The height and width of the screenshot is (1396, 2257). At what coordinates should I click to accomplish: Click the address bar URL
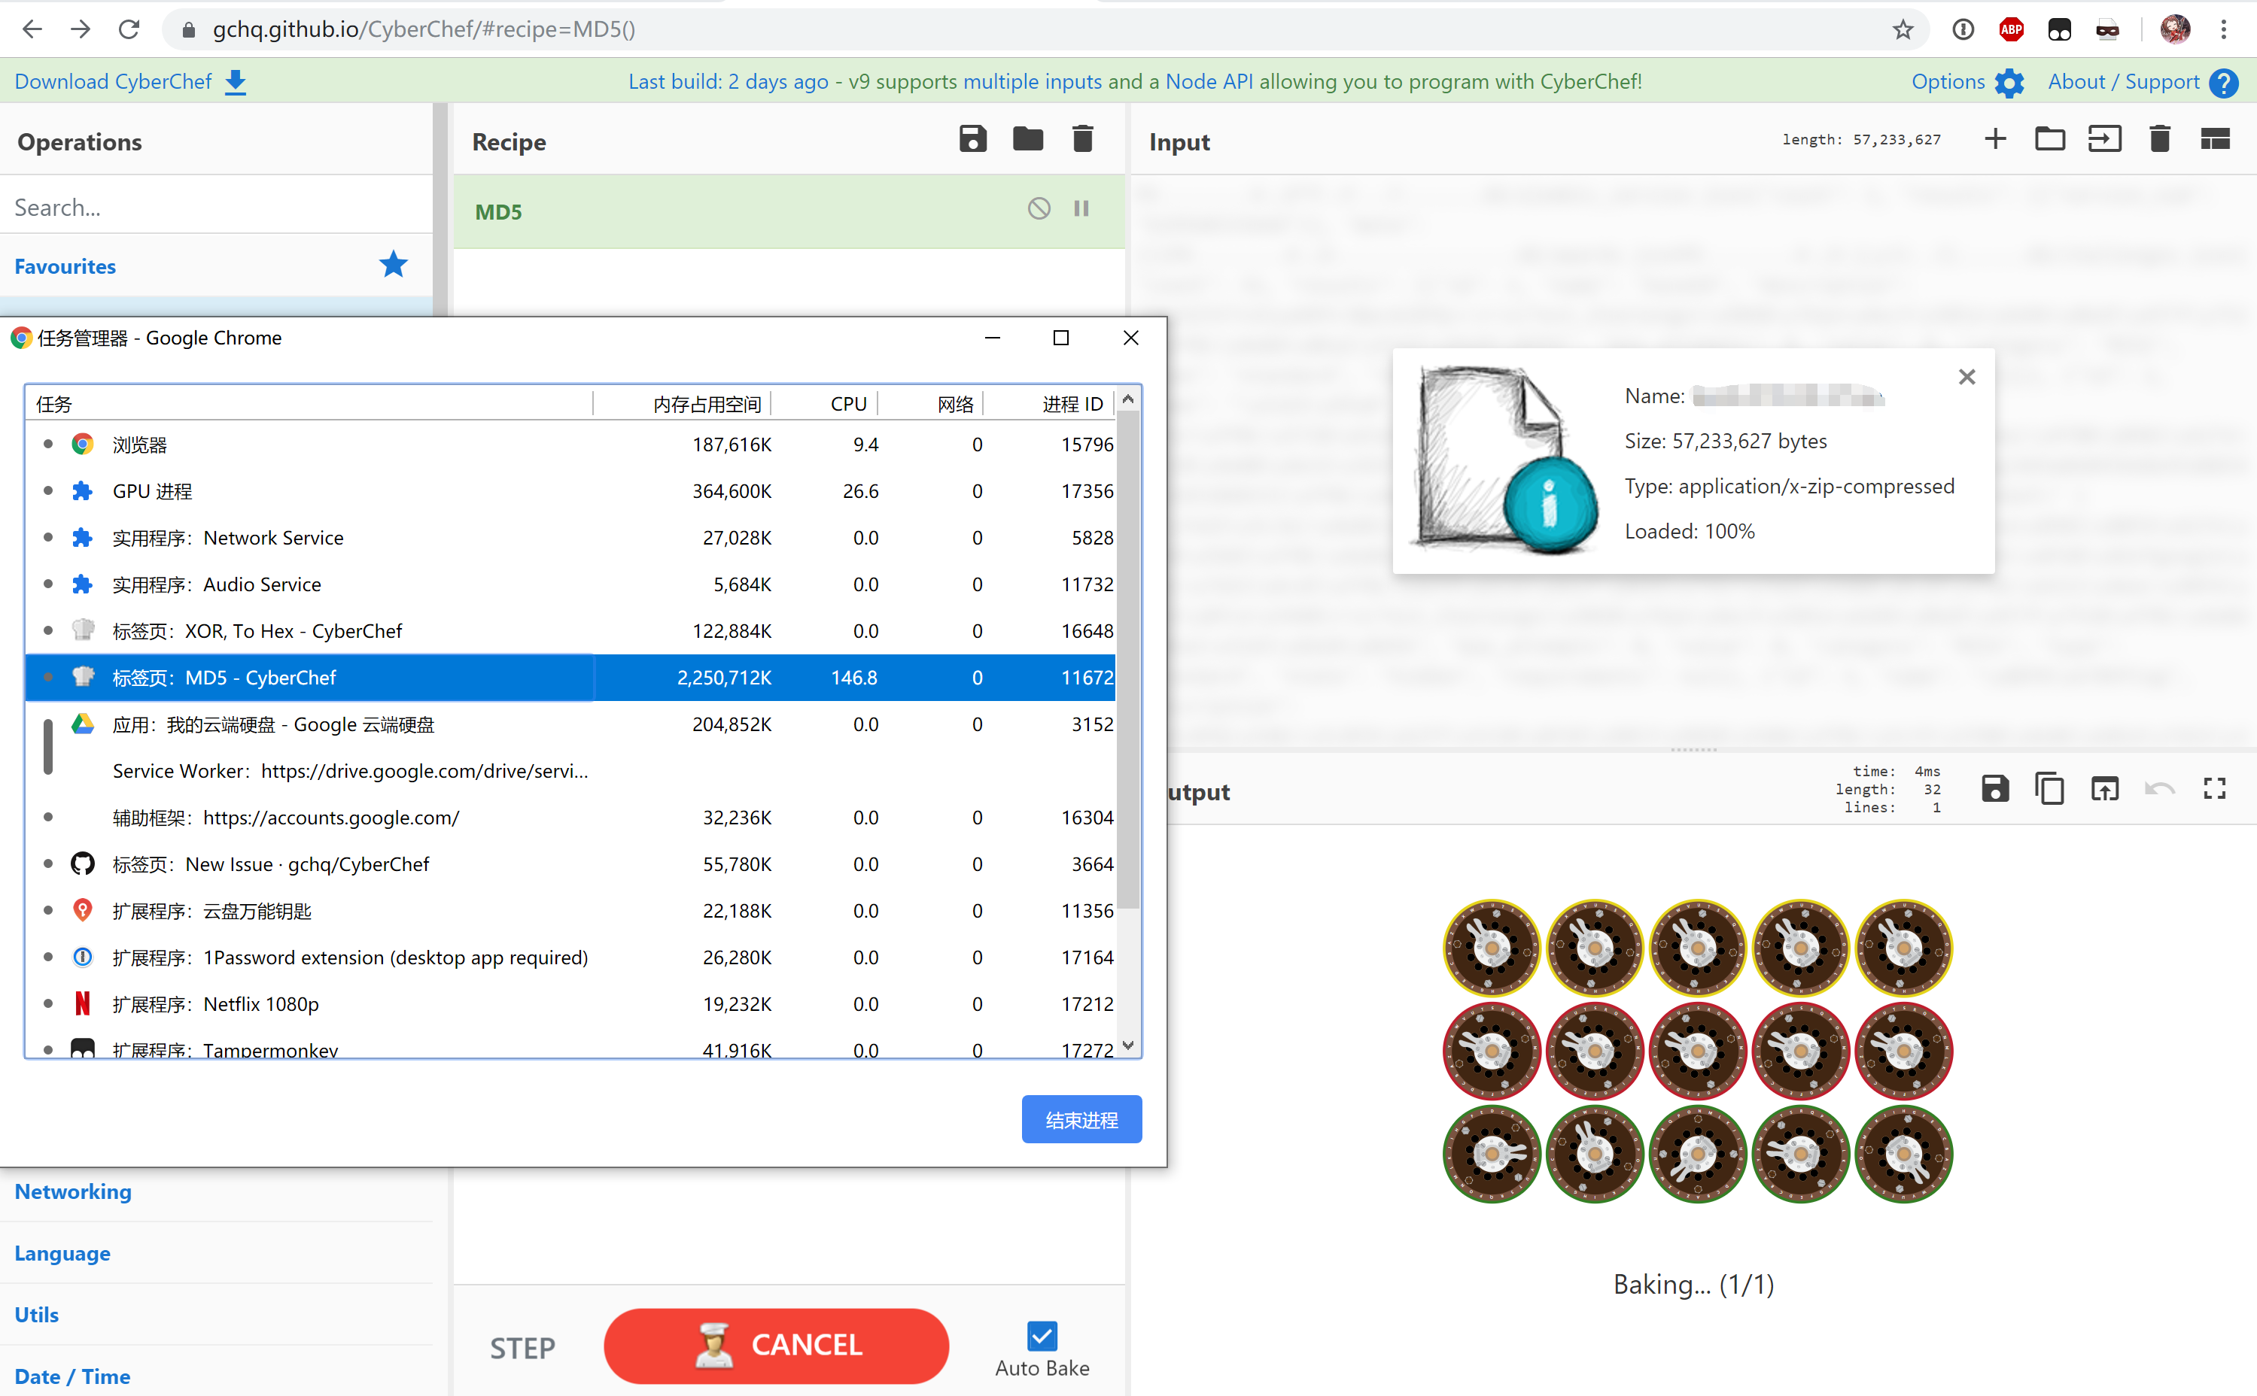tap(424, 29)
